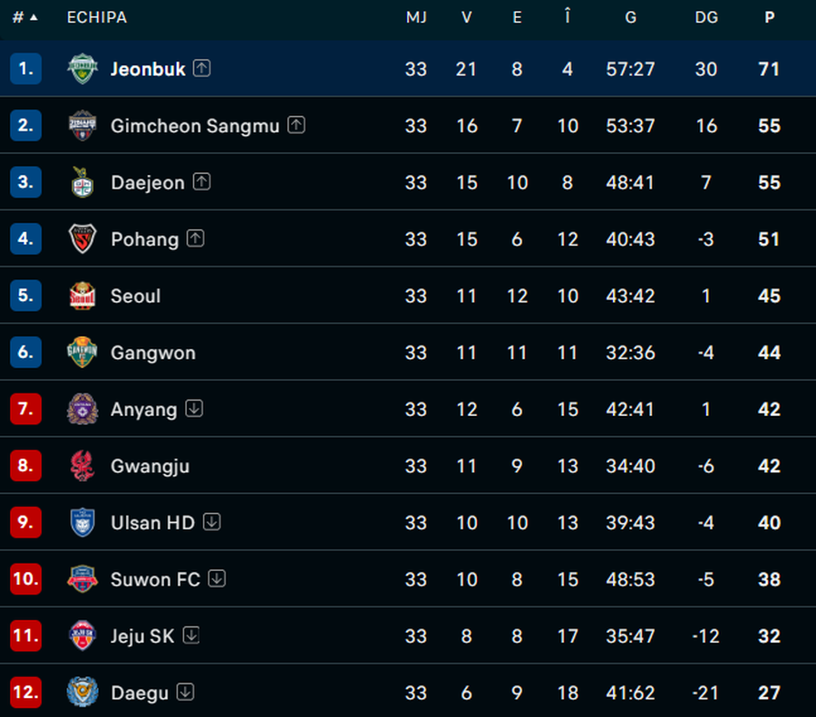816x717 pixels.
Task: Click the red position 12 badge
Action: (25, 693)
